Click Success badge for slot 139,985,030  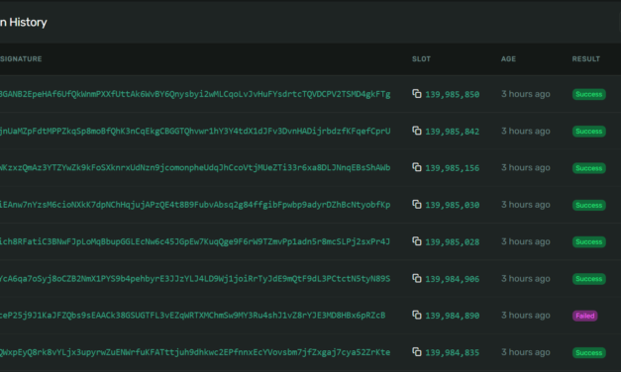589,205
